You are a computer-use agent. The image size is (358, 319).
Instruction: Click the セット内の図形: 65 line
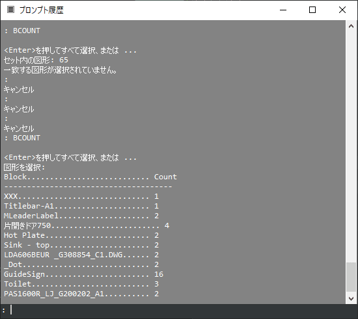point(36,60)
